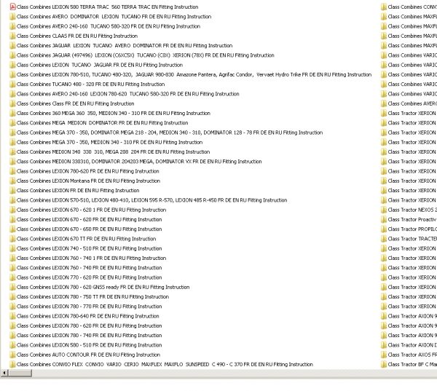Select folder icon for Class Tractor NEXOS

tap(384, 210)
